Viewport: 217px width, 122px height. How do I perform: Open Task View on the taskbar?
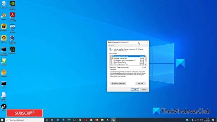[x=52, y=120]
